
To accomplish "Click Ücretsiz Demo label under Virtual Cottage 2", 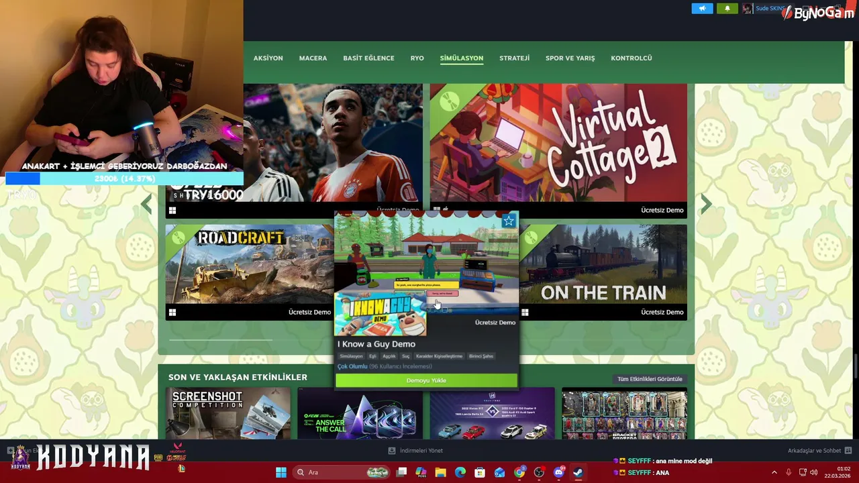I will coord(662,210).
